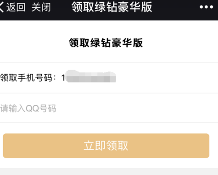Click the leading digit 1 of phone number

(63, 78)
